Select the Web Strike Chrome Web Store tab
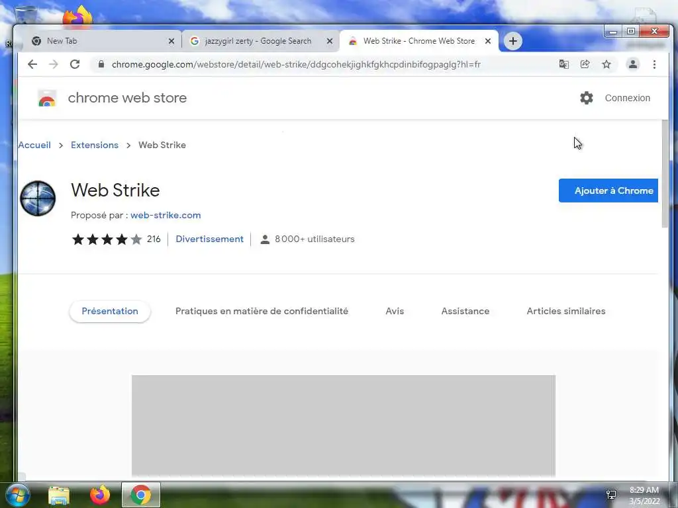Image resolution: width=678 pixels, height=508 pixels. (x=419, y=41)
